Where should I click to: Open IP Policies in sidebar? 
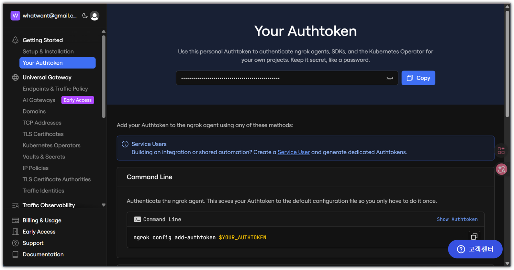(36, 168)
